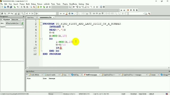Click the Copy toolbar icon
This screenshot has width=170, height=95.
pos(24,7)
